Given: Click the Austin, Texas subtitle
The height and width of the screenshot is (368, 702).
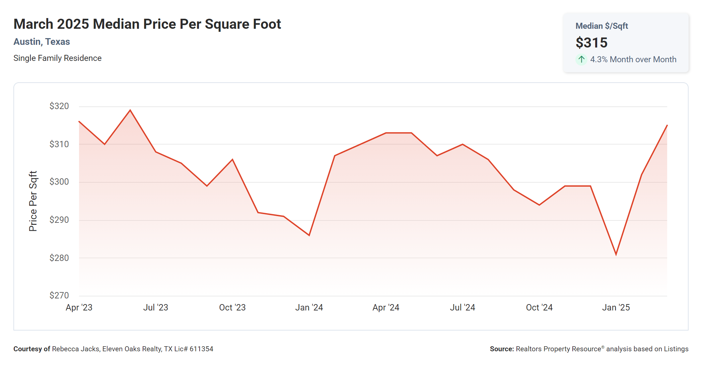Looking at the screenshot, I should click(42, 42).
